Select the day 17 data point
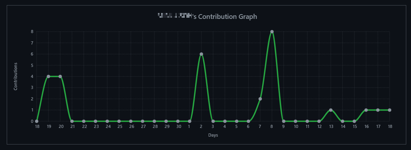411x150 pixels. (378, 110)
